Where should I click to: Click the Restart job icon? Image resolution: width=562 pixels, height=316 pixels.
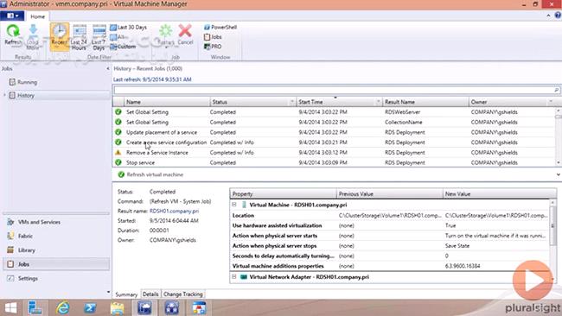[x=166, y=35]
